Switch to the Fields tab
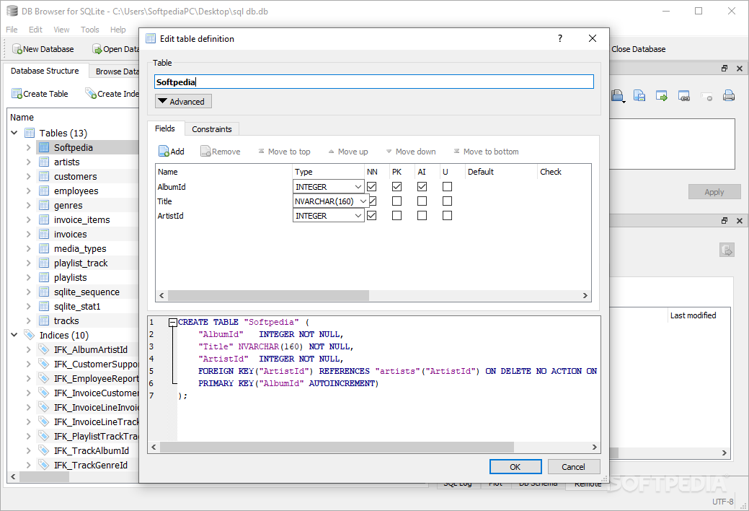Screen dimensions: 749x511 click(165, 128)
